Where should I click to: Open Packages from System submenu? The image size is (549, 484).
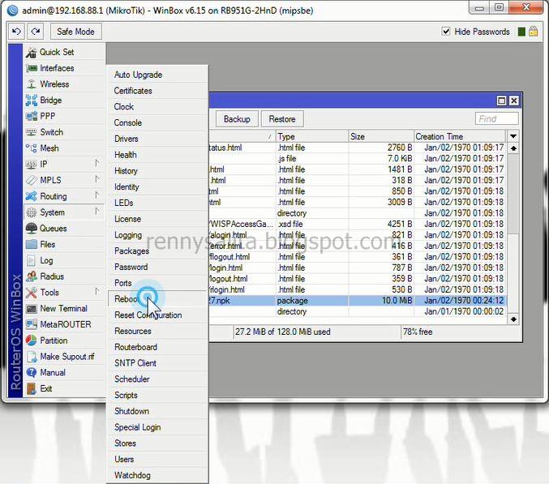click(157, 251)
